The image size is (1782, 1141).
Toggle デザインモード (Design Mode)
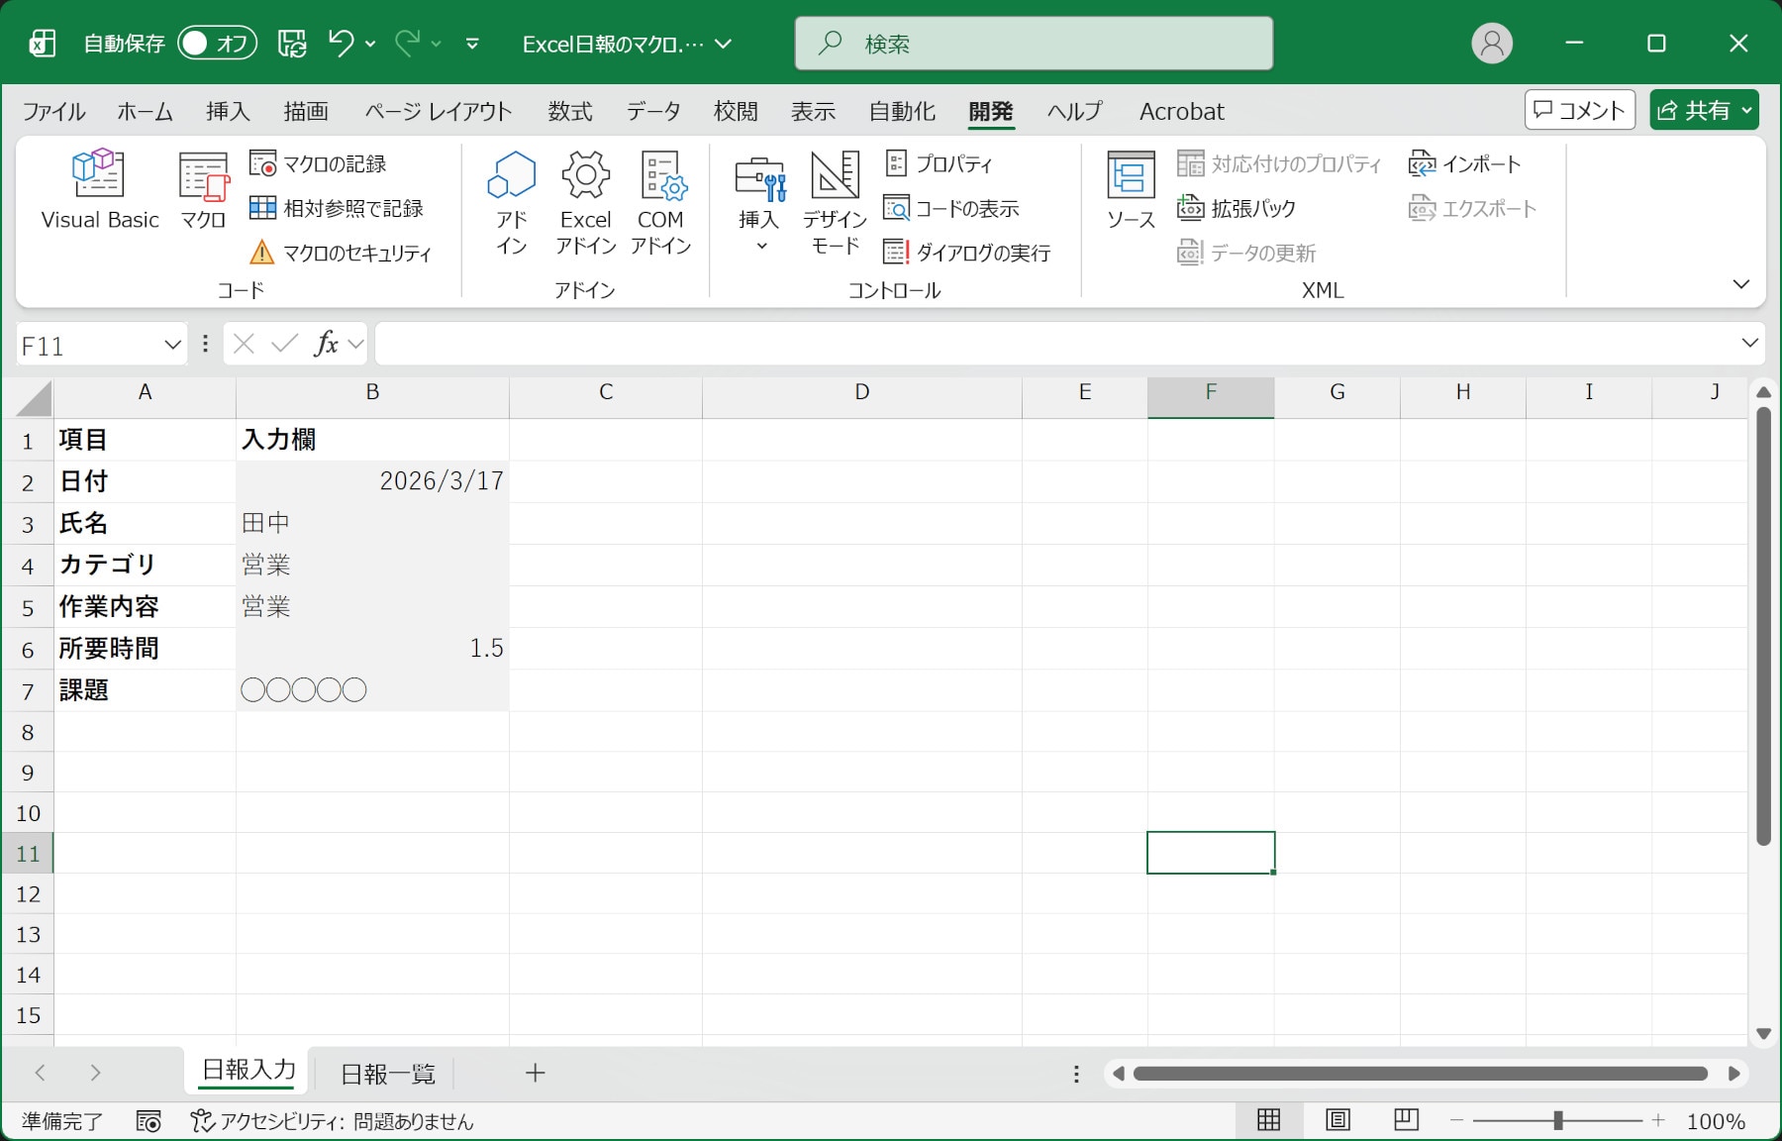[x=835, y=202]
